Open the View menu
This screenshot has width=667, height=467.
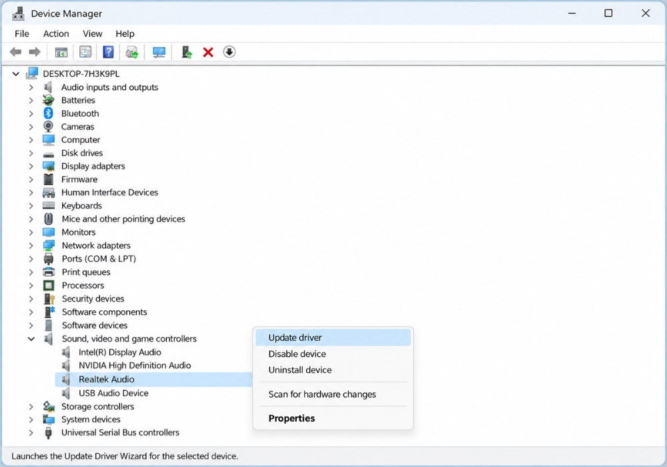point(92,33)
